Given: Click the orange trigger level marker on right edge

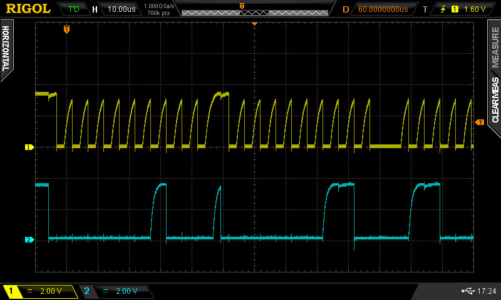Looking at the screenshot, I should click(480, 122).
